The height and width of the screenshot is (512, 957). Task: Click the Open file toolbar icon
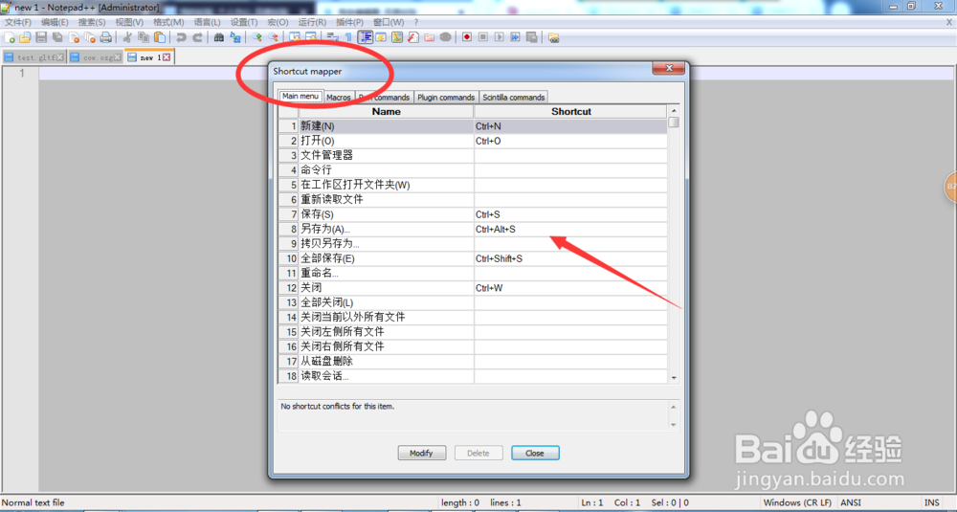coord(25,37)
